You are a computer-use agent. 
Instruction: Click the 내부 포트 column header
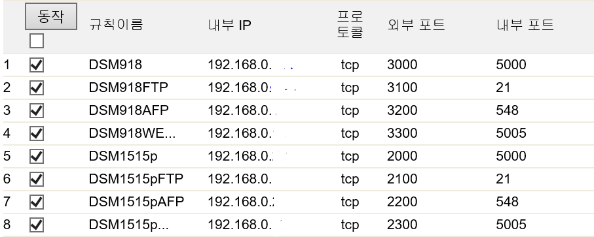[525, 25]
